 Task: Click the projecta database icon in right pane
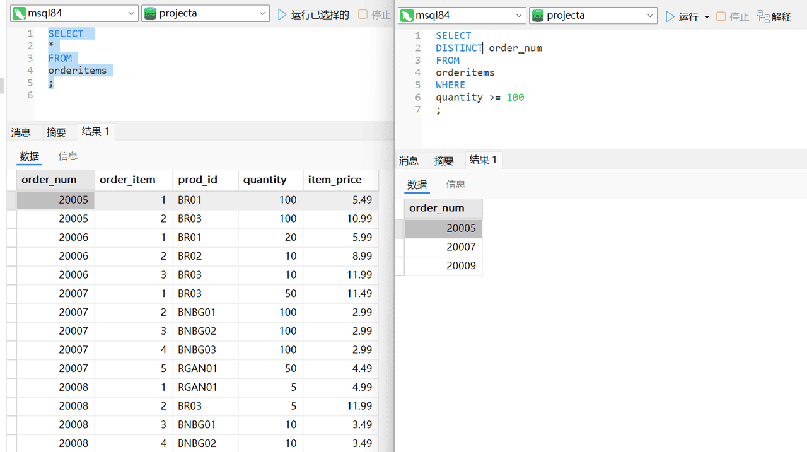(x=538, y=16)
